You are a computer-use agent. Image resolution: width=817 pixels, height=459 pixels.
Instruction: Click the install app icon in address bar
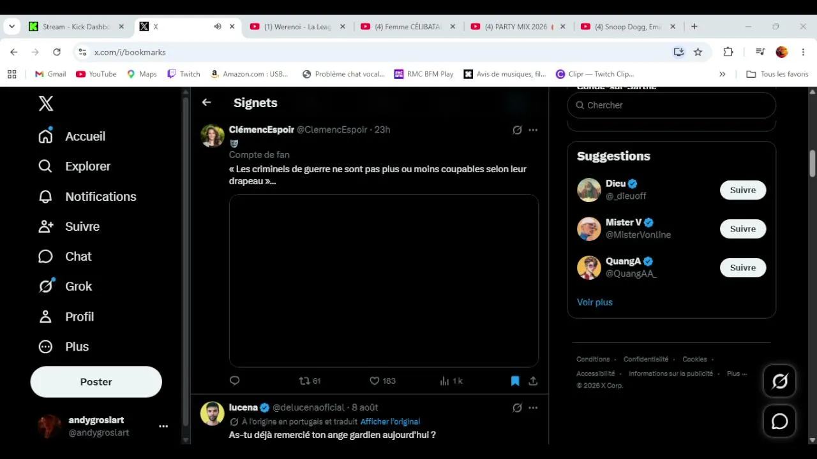click(678, 52)
